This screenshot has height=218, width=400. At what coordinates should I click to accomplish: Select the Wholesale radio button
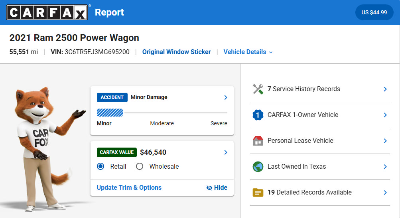tap(140, 166)
